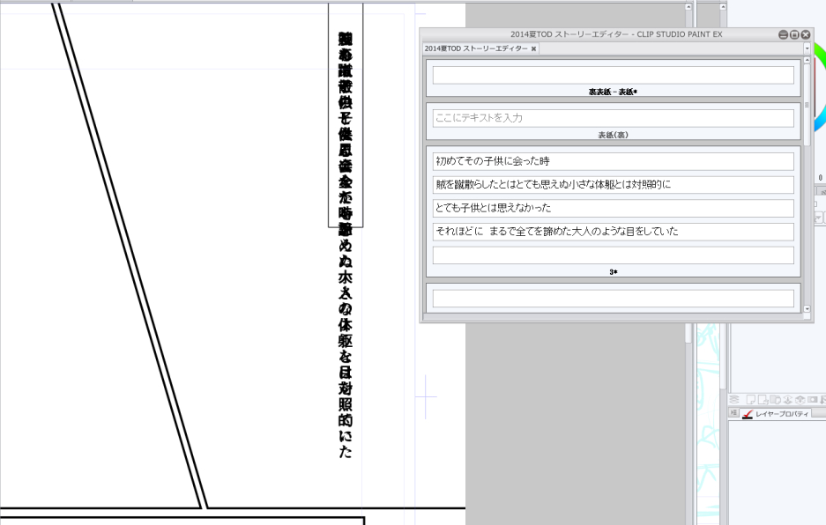The width and height of the screenshot is (826, 525).
Task: Click the 表紙(裏) page label
Action: pyautogui.click(x=613, y=135)
